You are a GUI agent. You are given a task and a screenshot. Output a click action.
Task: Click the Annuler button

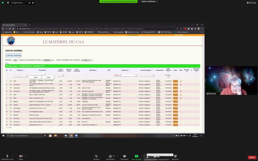(48, 77)
